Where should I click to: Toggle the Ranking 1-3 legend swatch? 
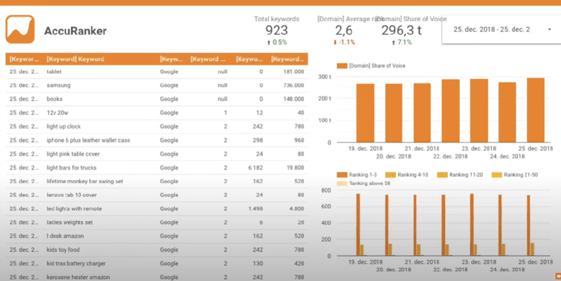[x=342, y=174]
